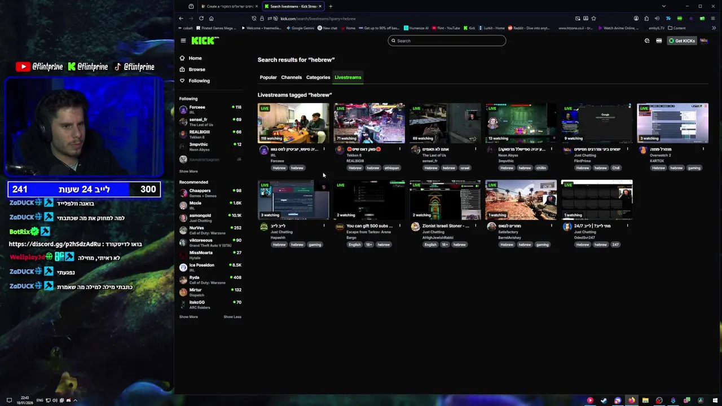Open the Firefox application menu
This screenshot has height=406, width=722.
click(x=714, y=19)
